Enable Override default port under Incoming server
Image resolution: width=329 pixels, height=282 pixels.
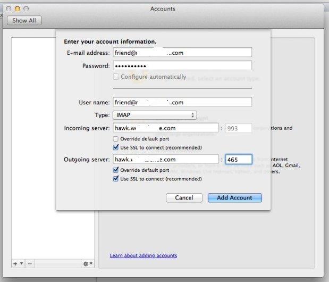[x=116, y=139]
